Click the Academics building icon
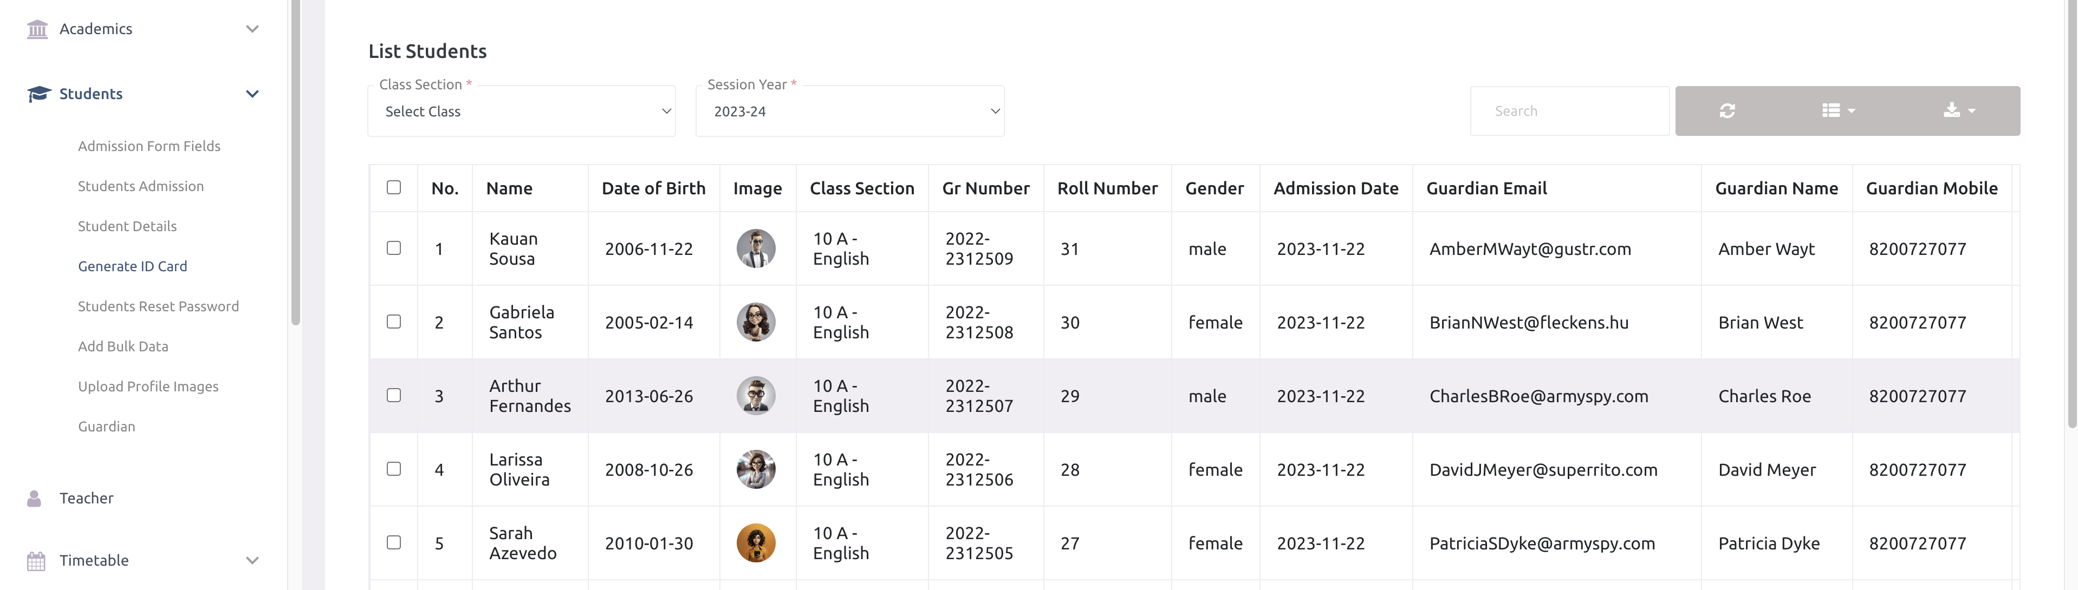2078x590 pixels. [37, 29]
